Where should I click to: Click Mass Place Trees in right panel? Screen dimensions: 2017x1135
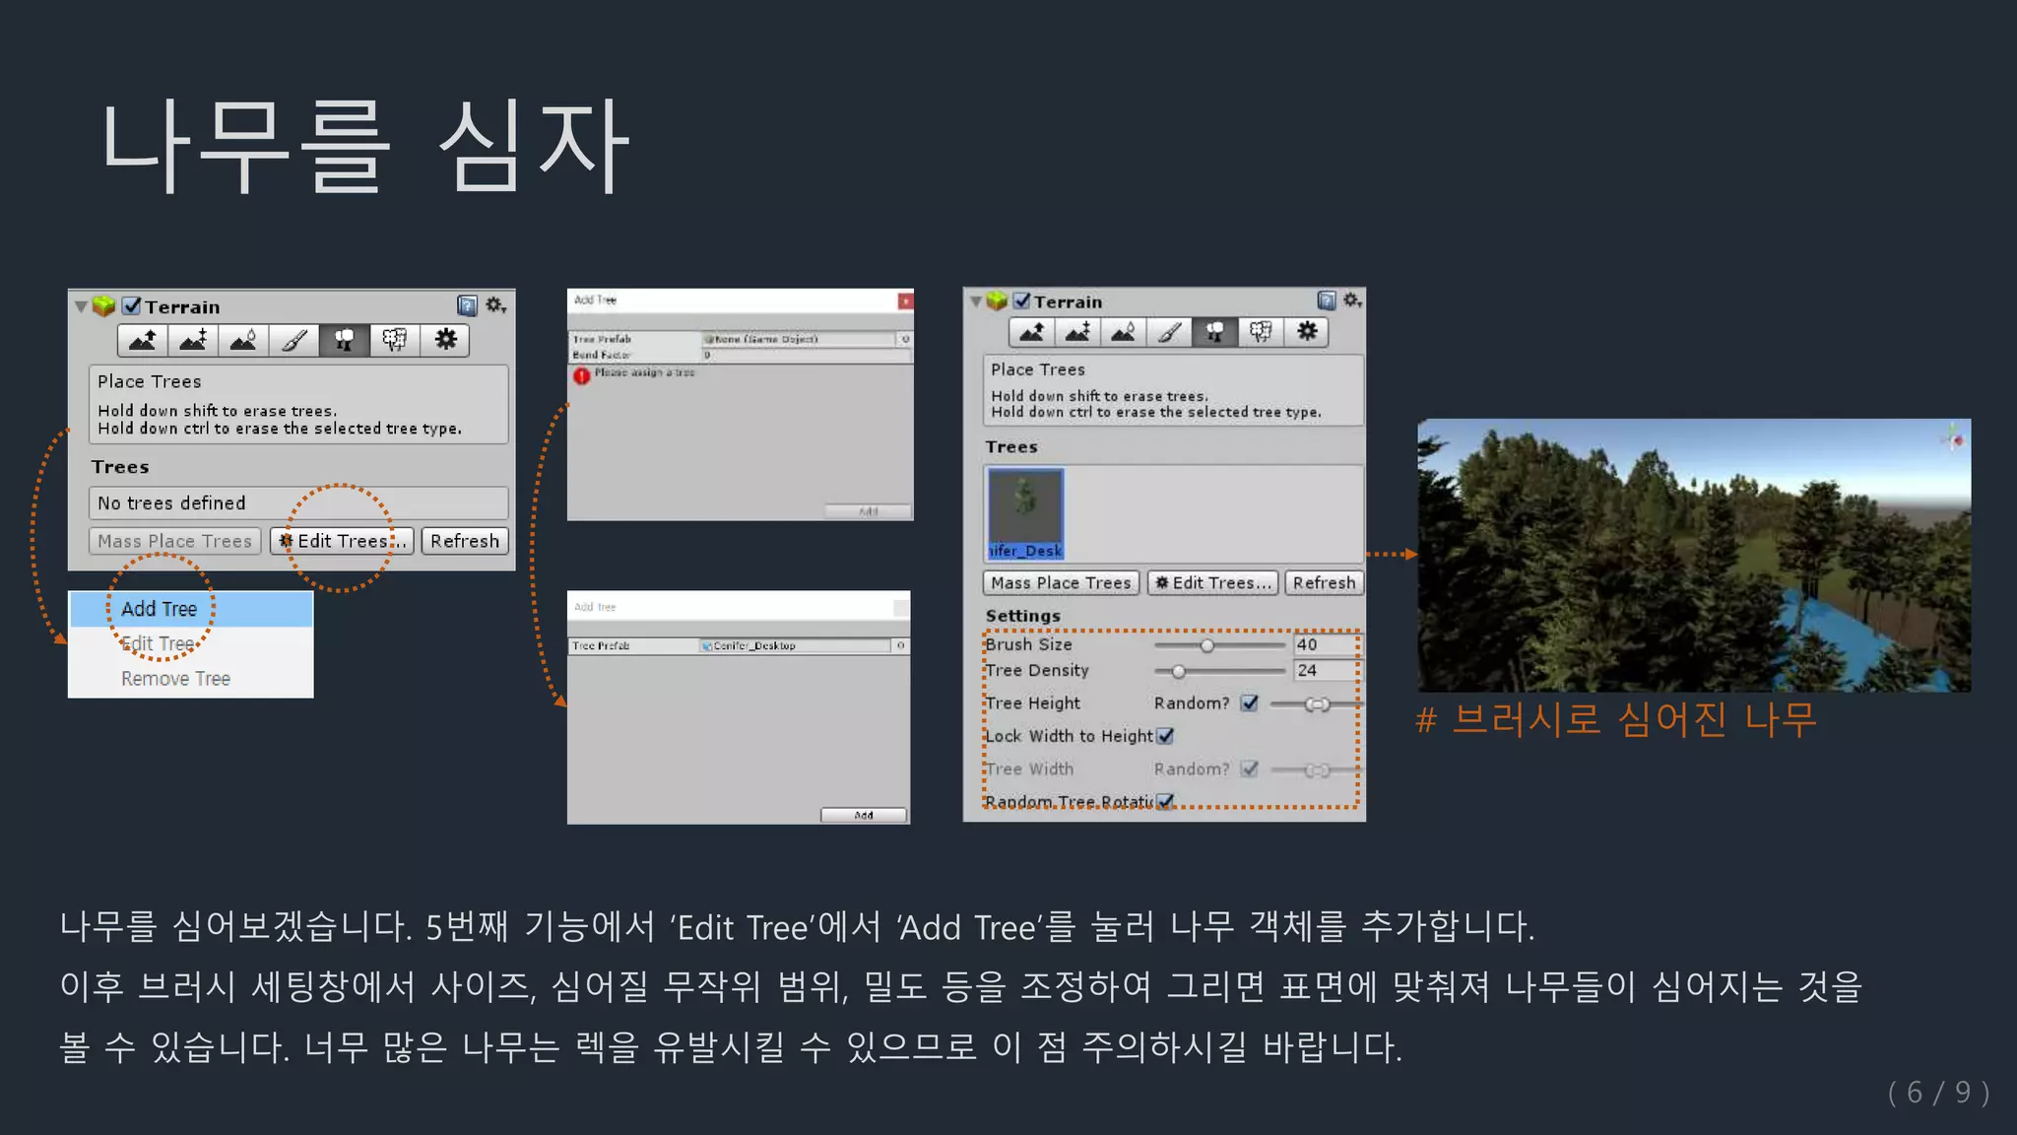1061,583
